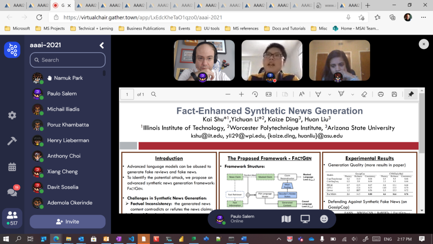Open Paulo Salem Online status menu
Screen dimensions: 433x244
point(236,219)
